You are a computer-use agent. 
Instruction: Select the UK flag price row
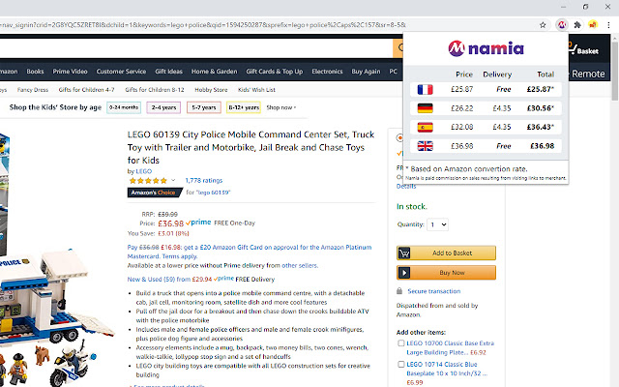[486, 146]
